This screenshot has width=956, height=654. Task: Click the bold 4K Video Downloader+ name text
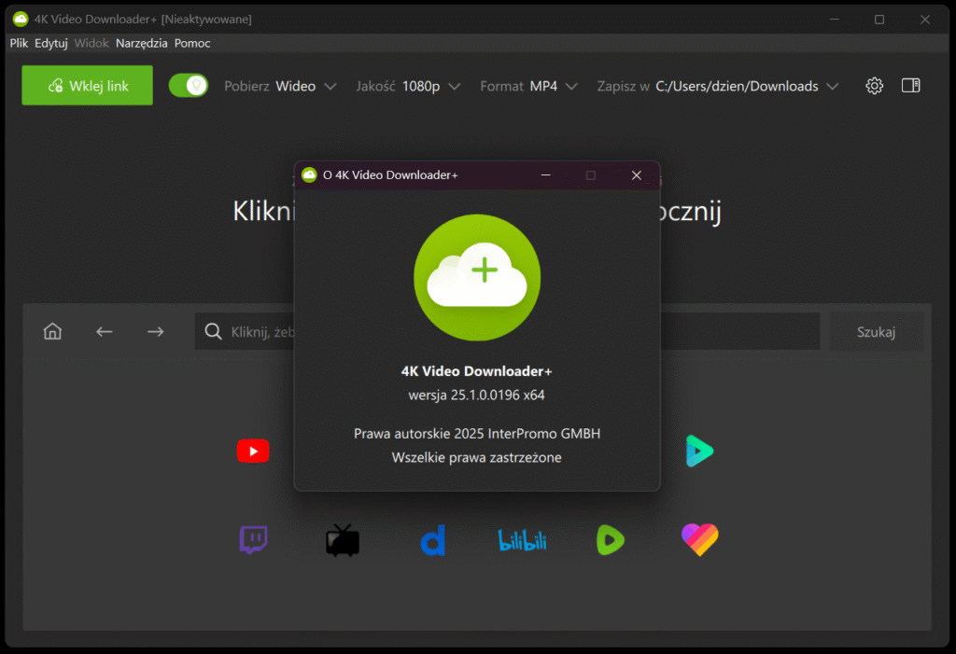(477, 371)
